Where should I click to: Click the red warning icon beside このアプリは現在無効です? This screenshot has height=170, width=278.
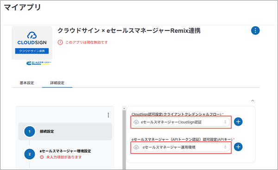click(x=60, y=42)
